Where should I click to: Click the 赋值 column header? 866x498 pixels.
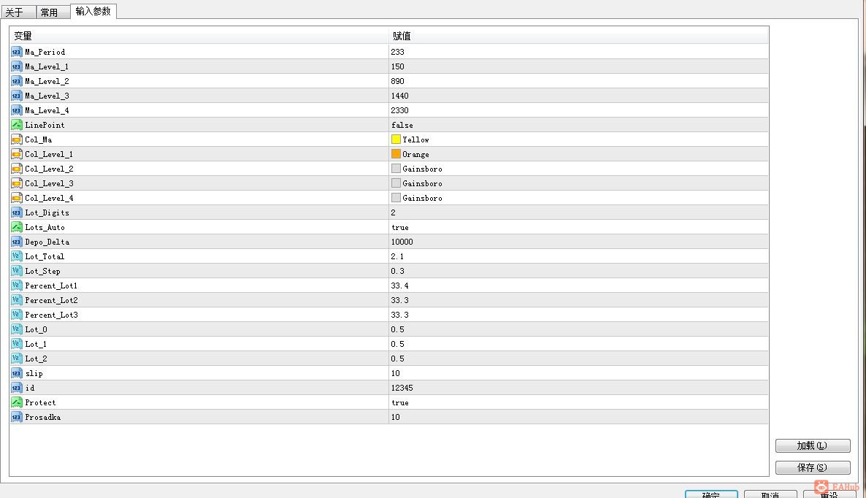pyautogui.click(x=578, y=36)
